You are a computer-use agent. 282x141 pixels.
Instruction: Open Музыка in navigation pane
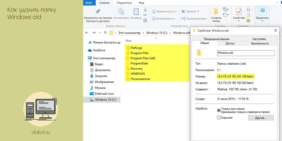point(98,88)
